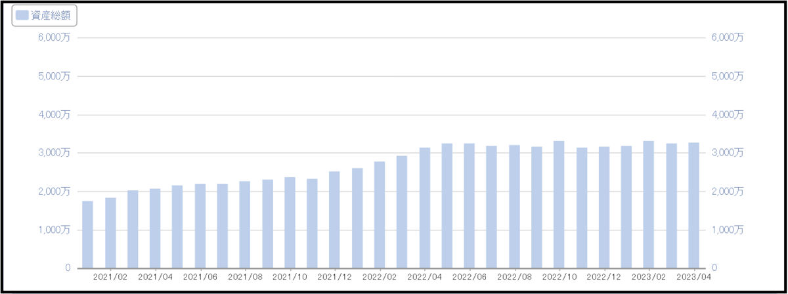Click the left-axis 2,000万 label
The height and width of the screenshot is (294, 788).
coord(55,192)
